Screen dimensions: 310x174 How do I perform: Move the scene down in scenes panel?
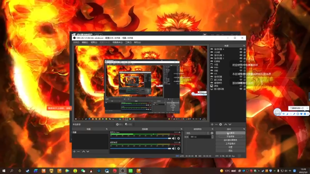[x=88, y=152]
